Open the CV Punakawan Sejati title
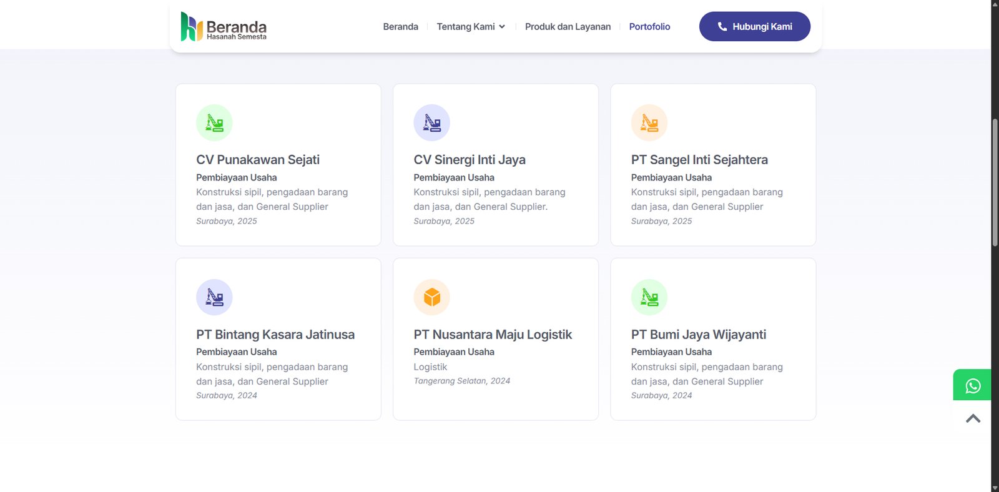The width and height of the screenshot is (999, 492). [x=258, y=160]
